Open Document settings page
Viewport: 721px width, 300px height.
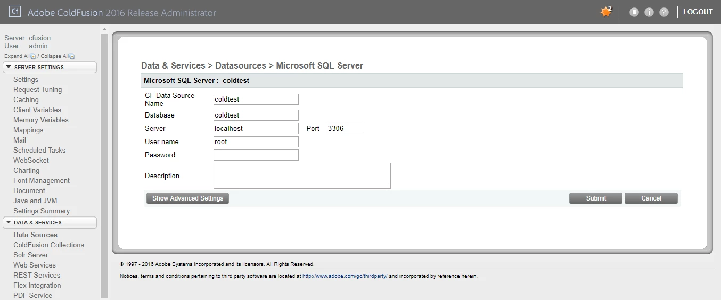point(29,190)
